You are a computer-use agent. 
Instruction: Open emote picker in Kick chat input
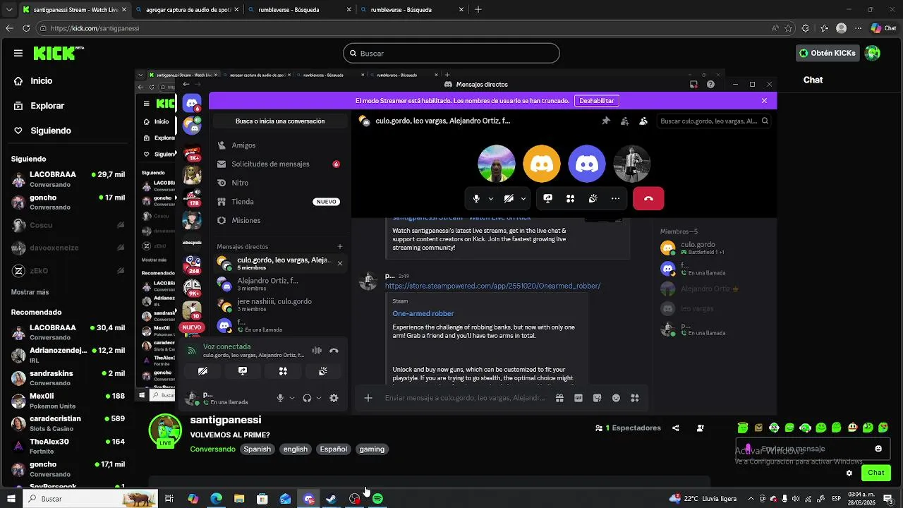[878, 449]
